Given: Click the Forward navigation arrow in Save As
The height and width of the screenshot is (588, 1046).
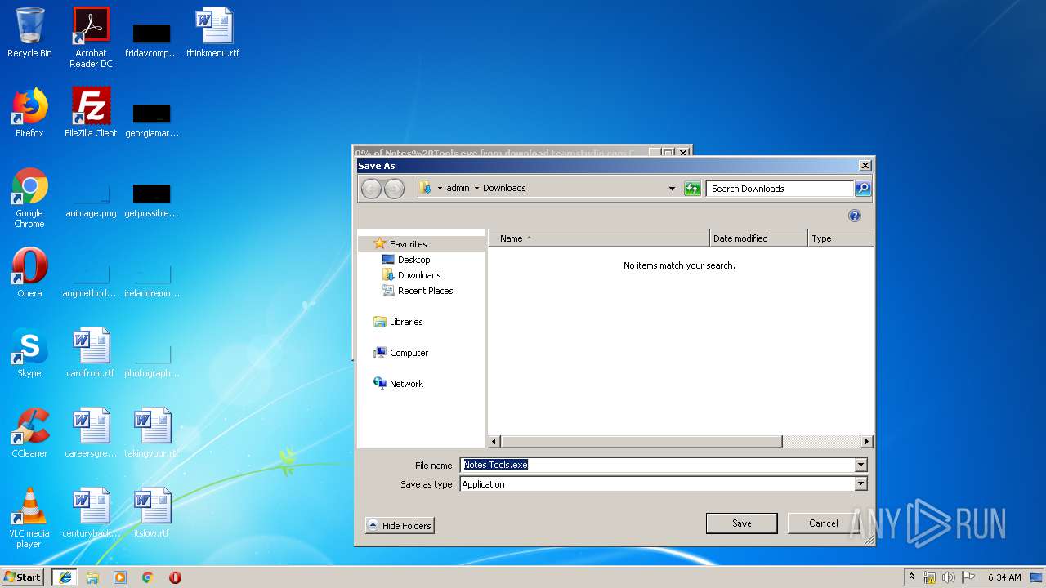Looking at the screenshot, I should click(x=394, y=189).
